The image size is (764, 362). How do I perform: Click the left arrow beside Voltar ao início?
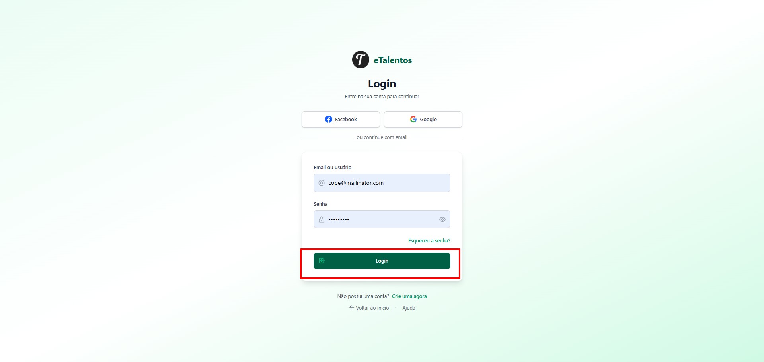(352, 307)
